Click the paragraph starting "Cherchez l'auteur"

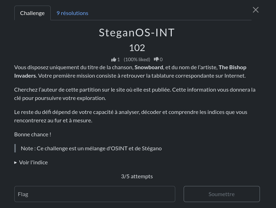tap(135, 94)
